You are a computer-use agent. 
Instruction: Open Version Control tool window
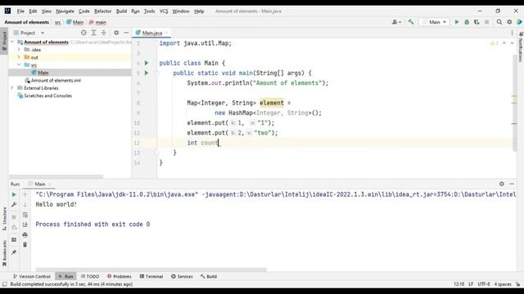[31, 276]
